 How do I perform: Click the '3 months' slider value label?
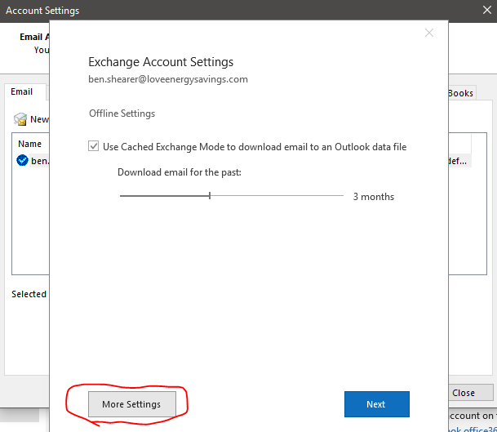pyautogui.click(x=374, y=197)
